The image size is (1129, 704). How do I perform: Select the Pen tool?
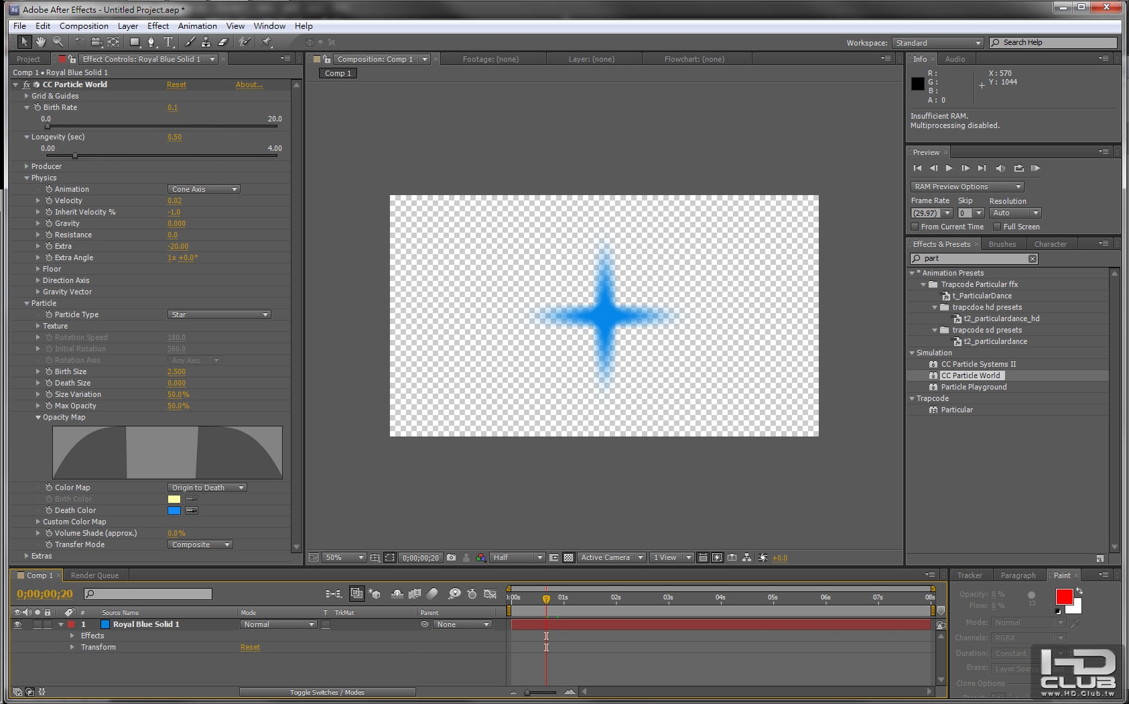(151, 42)
